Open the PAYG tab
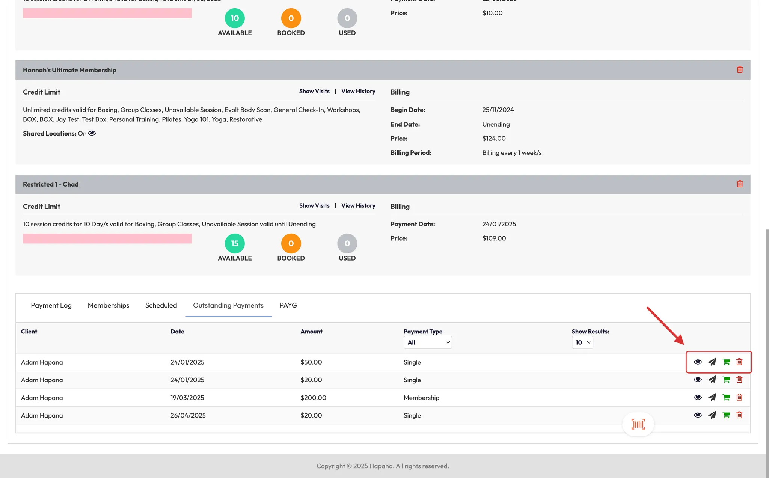 tap(288, 305)
